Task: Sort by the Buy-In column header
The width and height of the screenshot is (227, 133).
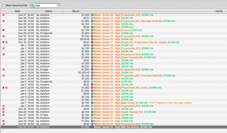Action: (76, 11)
